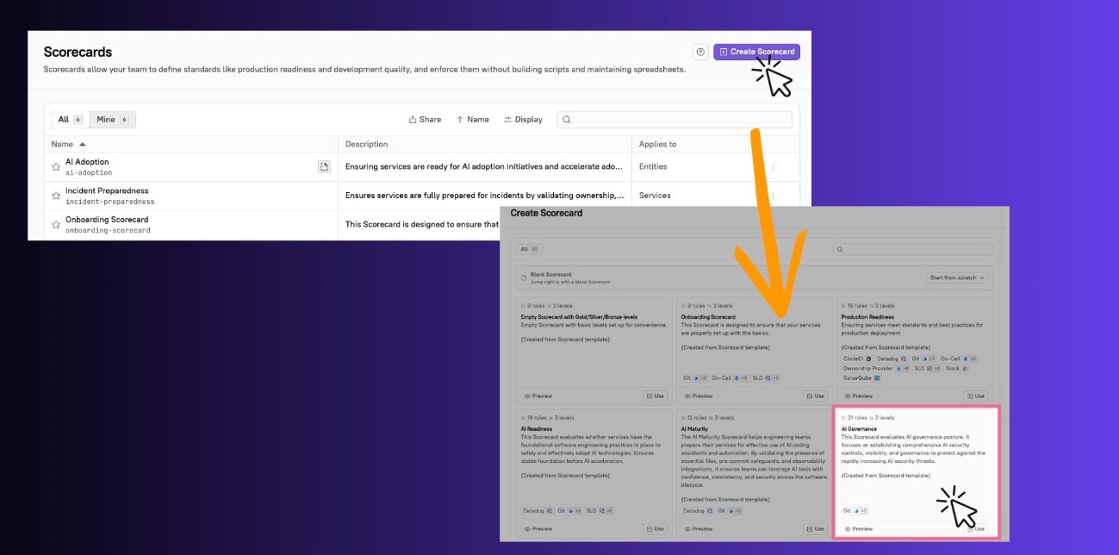Preview the Onboarding Scorecard template
Screen dimensions: 1119x555
tap(699, 396)
